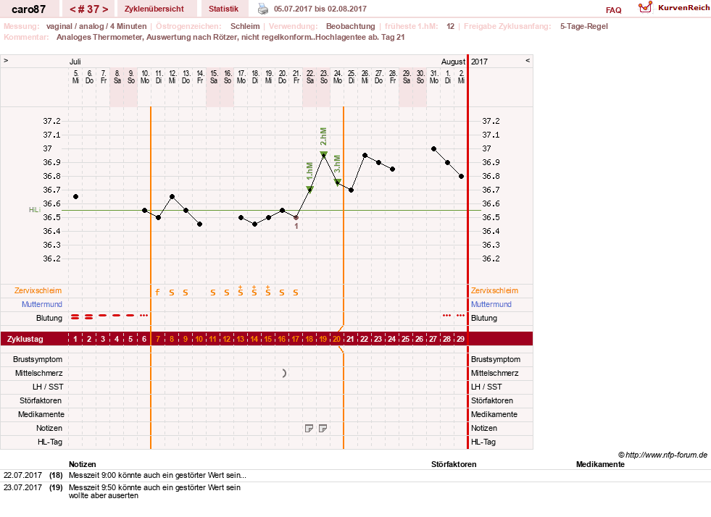Click the date header '22. Sa'
The width and height of the screenshot is (711, 517).
310,77
